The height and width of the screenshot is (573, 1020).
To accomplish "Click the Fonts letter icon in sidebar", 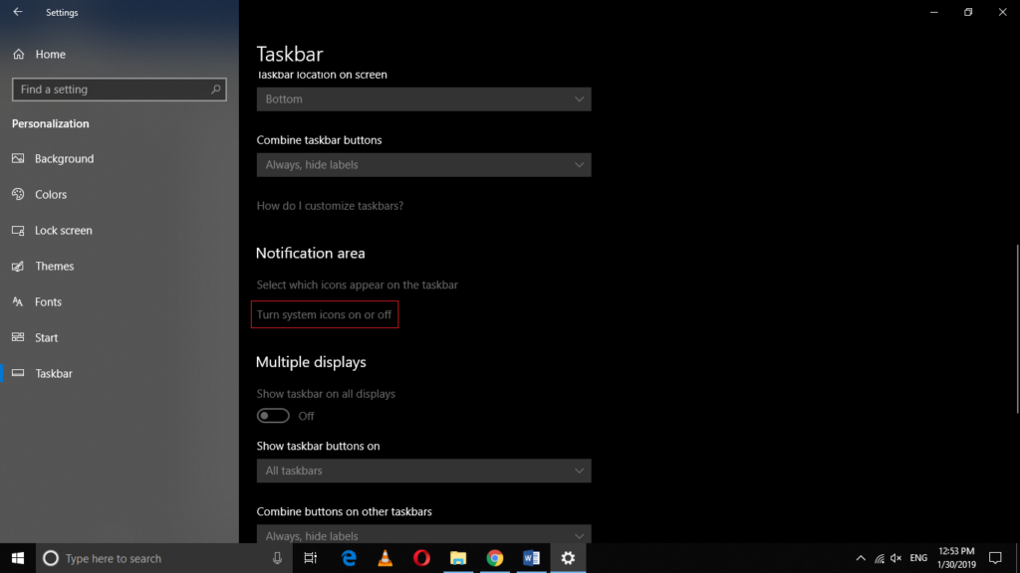I will 18,301.
